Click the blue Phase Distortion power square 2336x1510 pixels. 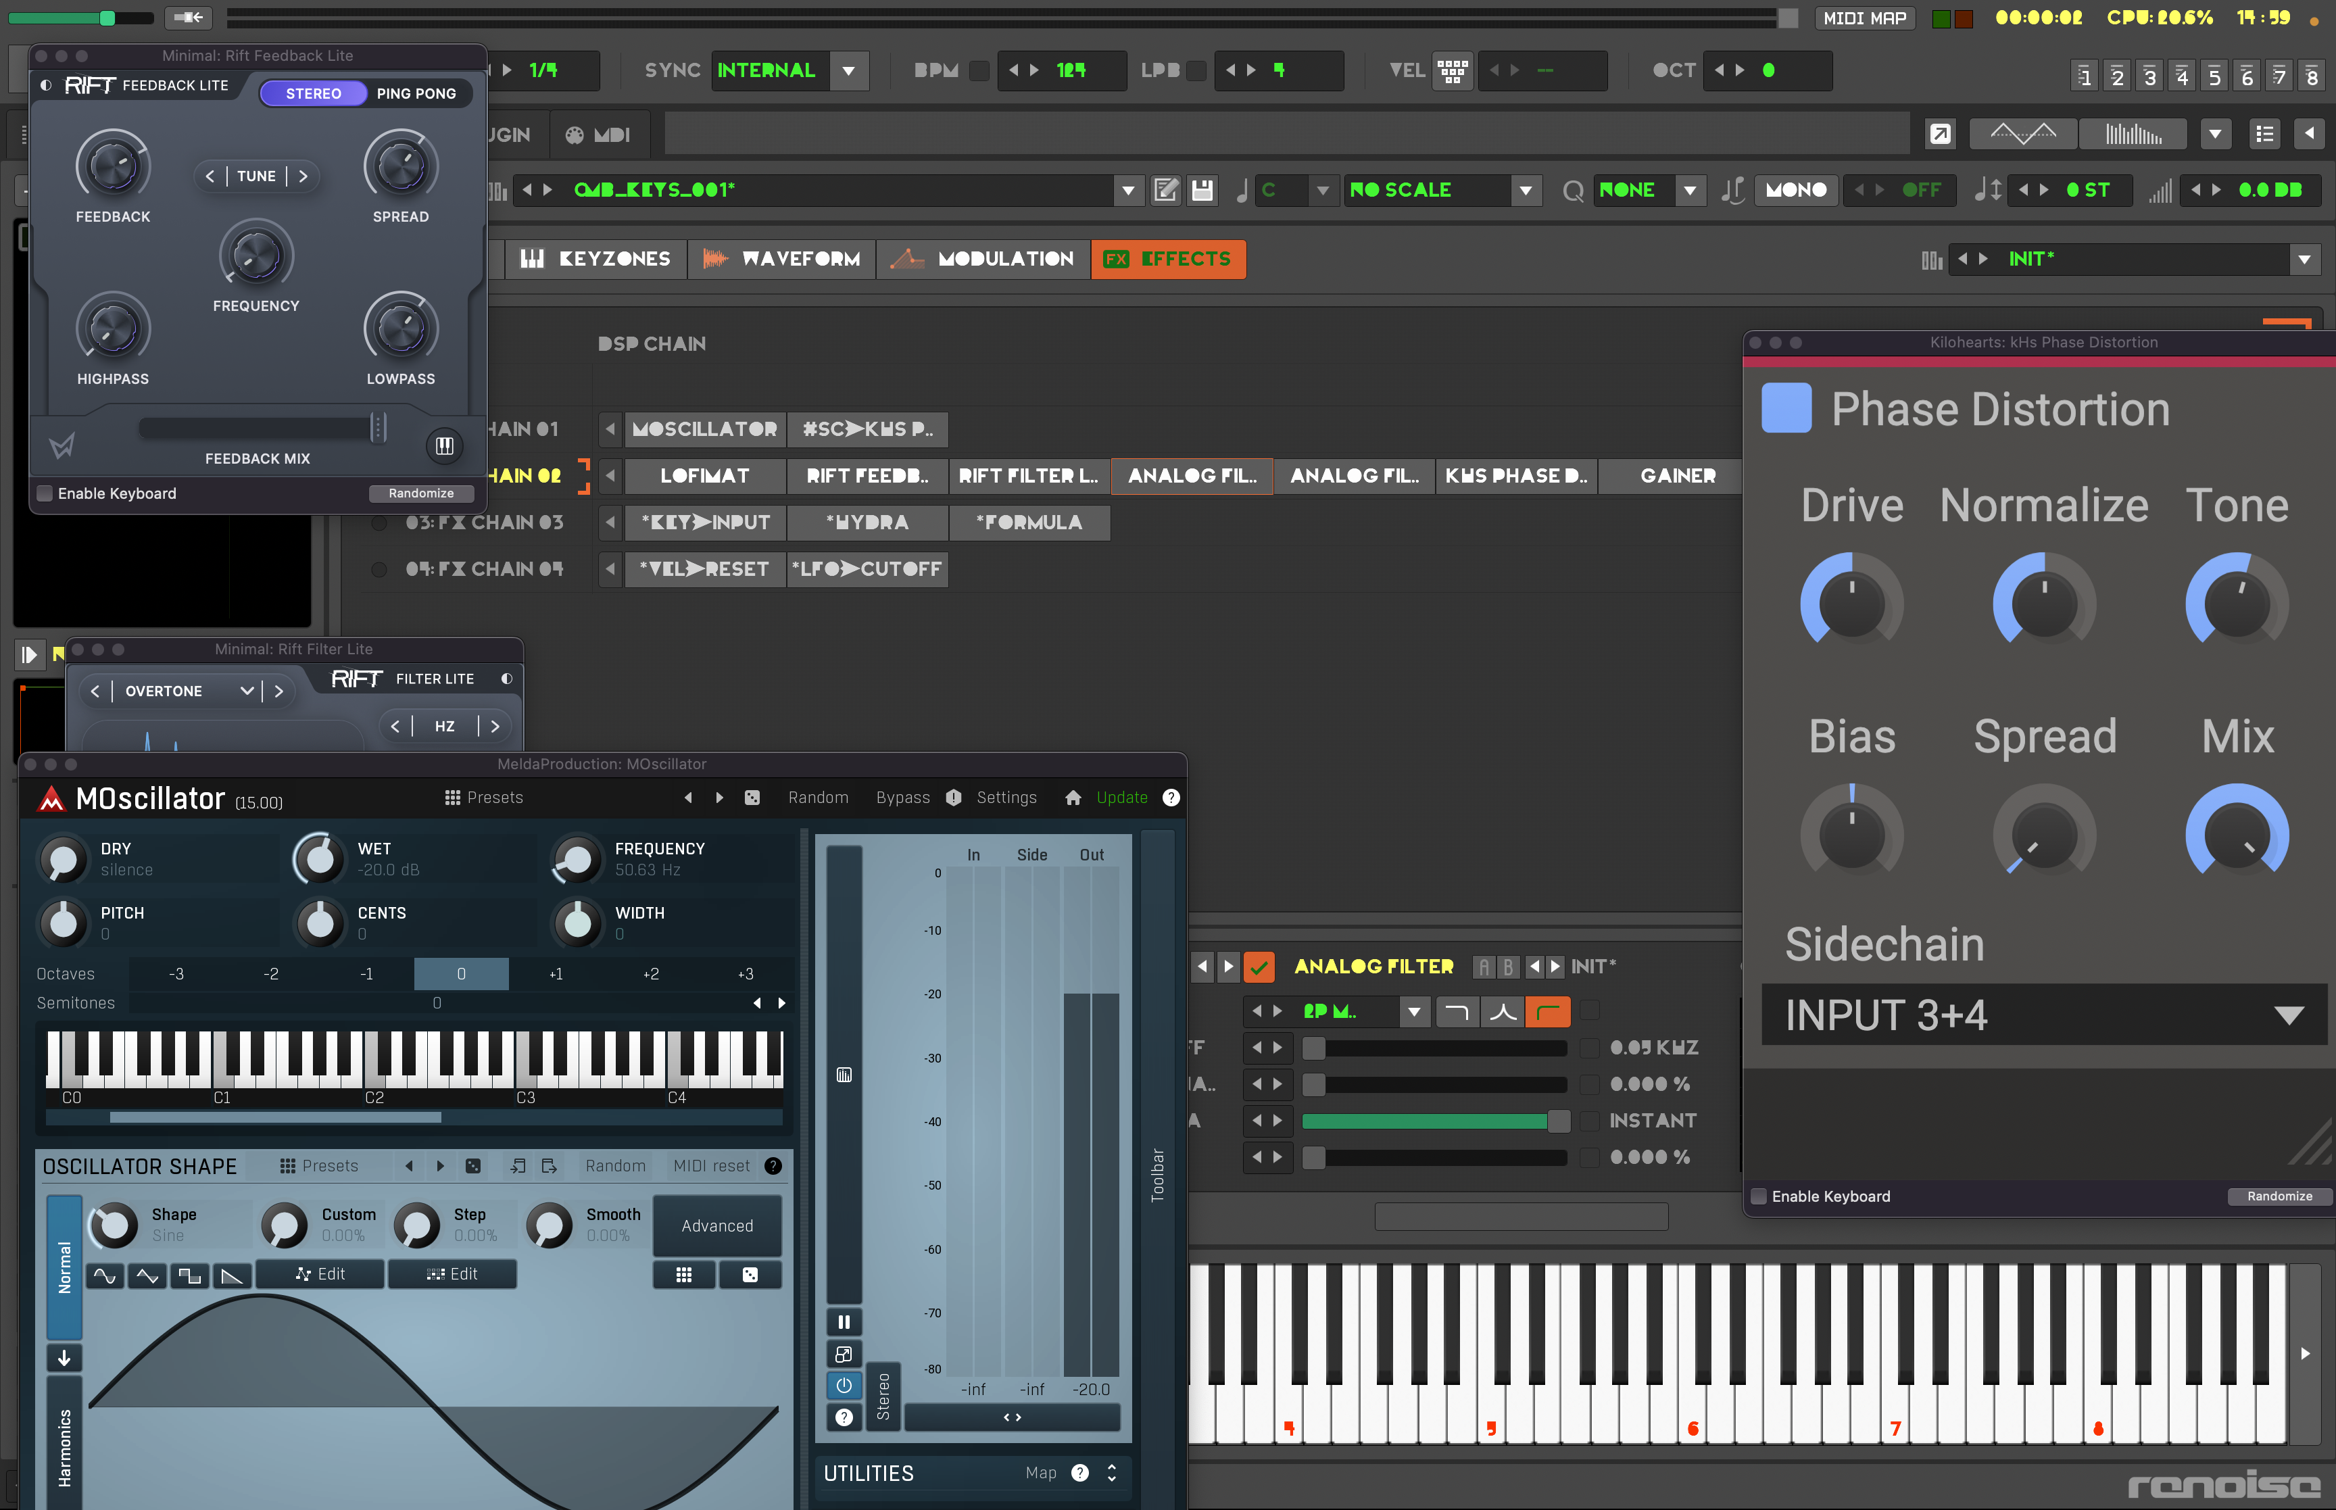pyautogui.click(x=1786, y=408)
